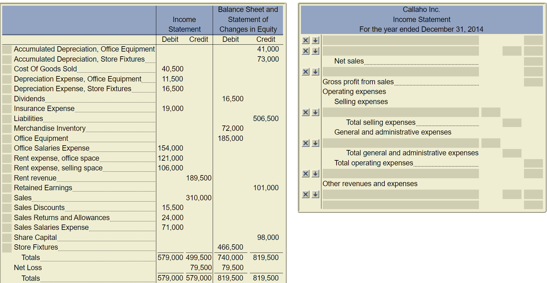
Task: Click the X icon above Other revenues and expenses
Action: coord(306,173)
